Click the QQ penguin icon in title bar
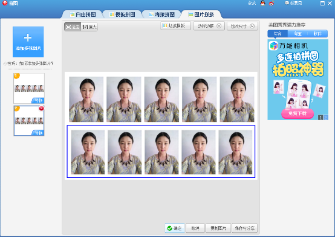This screenshot has width=335, height=237. 262,3
